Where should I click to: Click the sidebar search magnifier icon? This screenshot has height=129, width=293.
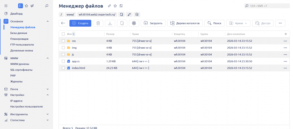47,6
